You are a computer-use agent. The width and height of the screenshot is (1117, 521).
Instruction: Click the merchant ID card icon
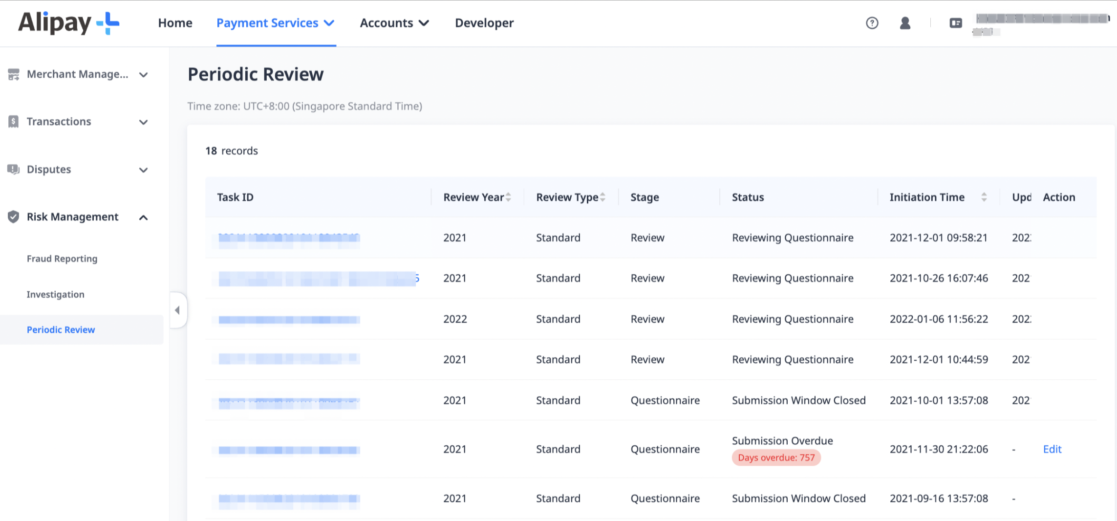[956, 23]
